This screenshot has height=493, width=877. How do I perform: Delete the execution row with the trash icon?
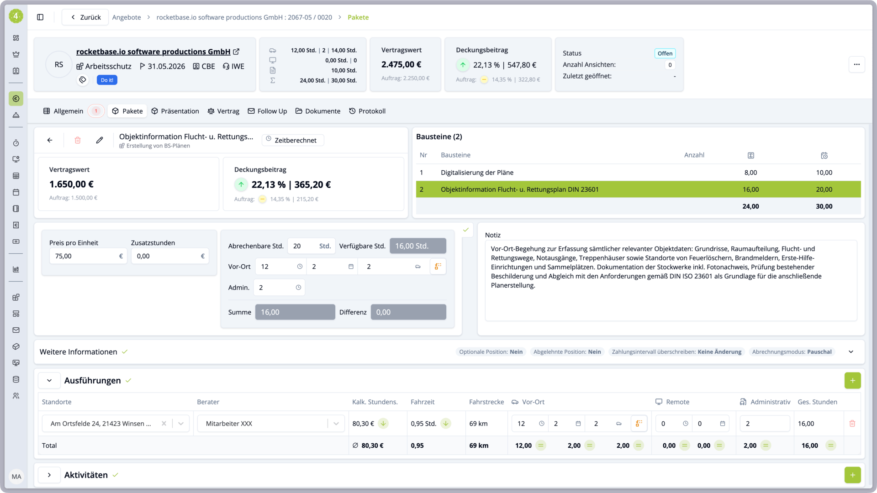tap(852, 424)
